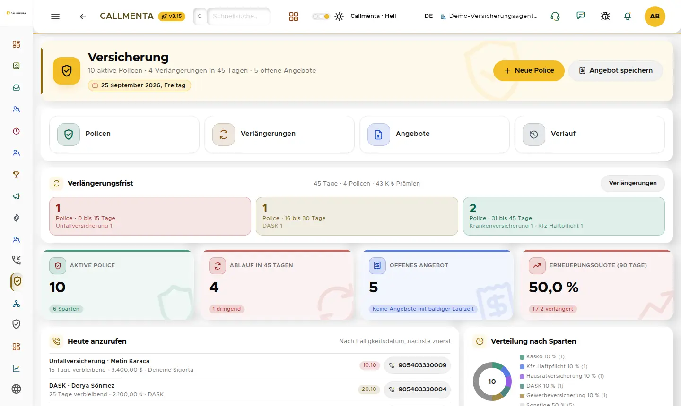681x406 pixels.
Task: Click the Keine Angebote mit baldiger Laufzeit badge
Action: pos(423,309)
